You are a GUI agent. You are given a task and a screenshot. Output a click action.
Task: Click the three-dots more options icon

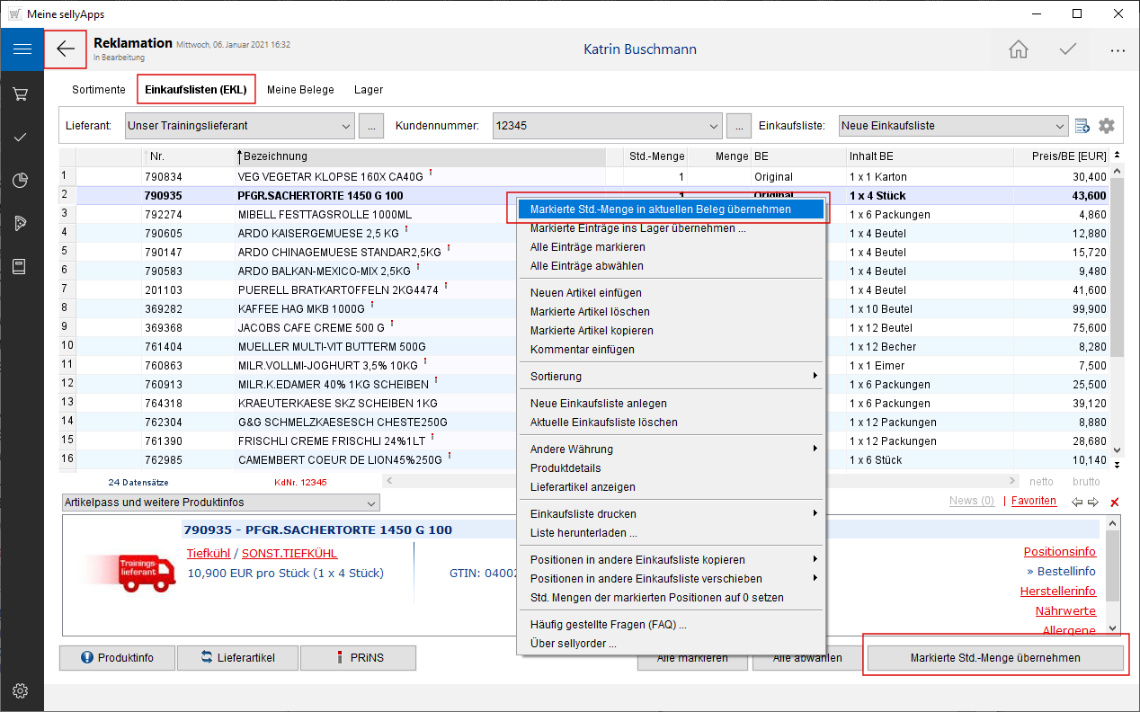pos(1118,50)
